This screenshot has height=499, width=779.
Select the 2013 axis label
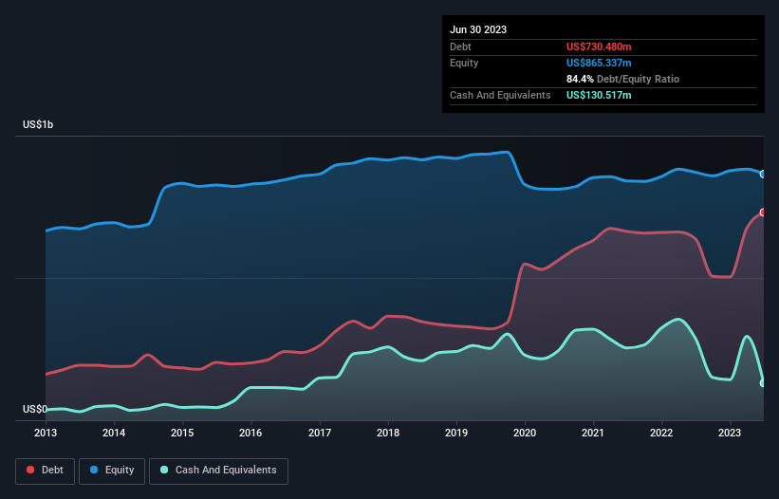(x=46, y=433)
